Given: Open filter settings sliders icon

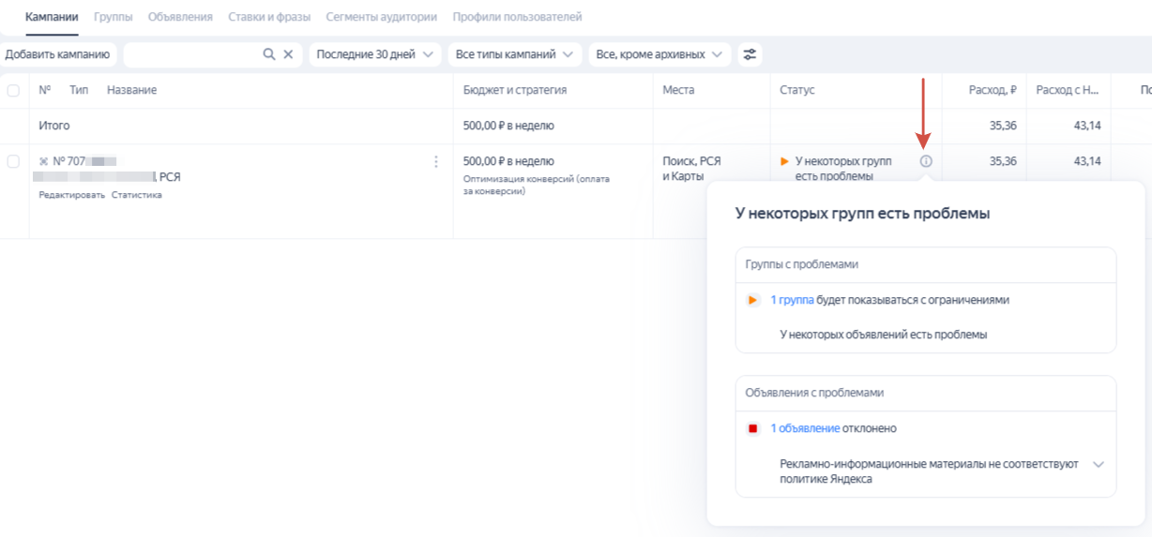Looking at the screenshot, I should pyautogui.click(x=750, y=54).
